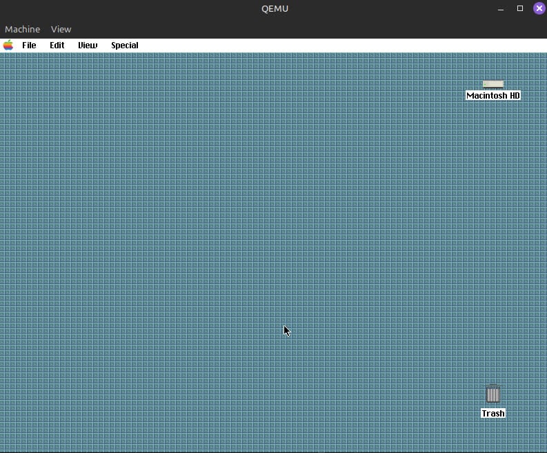Open QEMU View menu
This screenshot has height=453, width=547.
coord(61,29)
